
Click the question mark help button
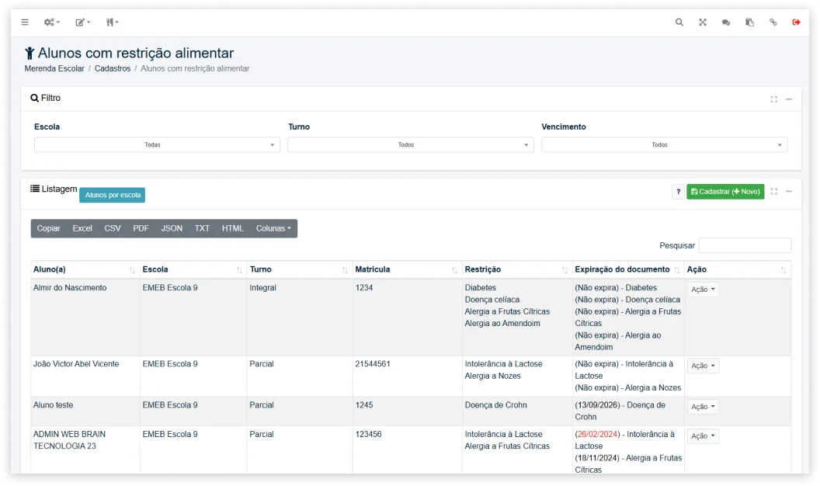coord(678,192)
